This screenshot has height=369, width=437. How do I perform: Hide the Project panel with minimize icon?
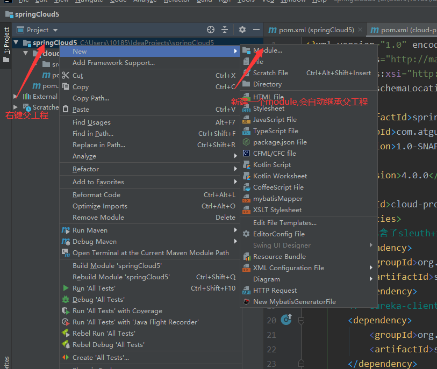[x=256, y=30]
